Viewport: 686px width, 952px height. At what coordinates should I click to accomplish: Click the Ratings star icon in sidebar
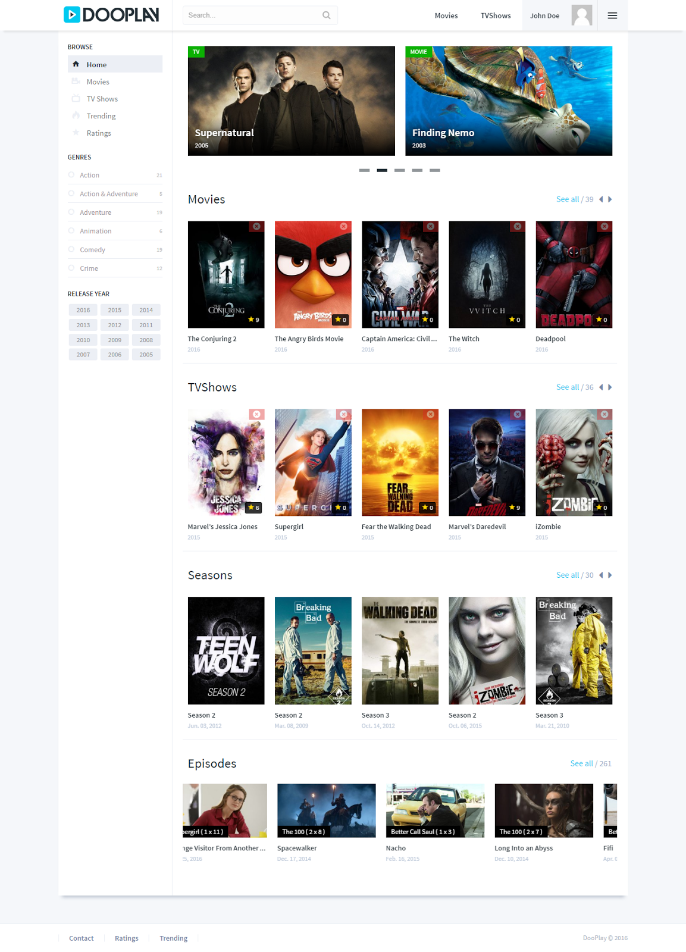point(76,133)
